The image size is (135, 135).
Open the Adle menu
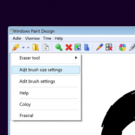tap(17, 38)
